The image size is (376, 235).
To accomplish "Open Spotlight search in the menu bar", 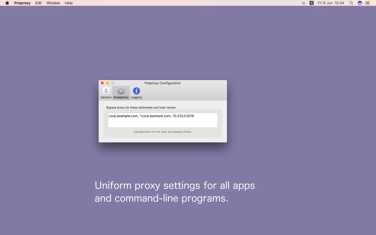I will (x=351, y=3).
